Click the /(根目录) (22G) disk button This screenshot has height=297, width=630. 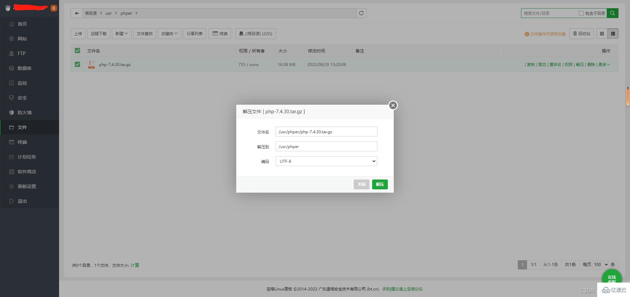pos(256,33)
